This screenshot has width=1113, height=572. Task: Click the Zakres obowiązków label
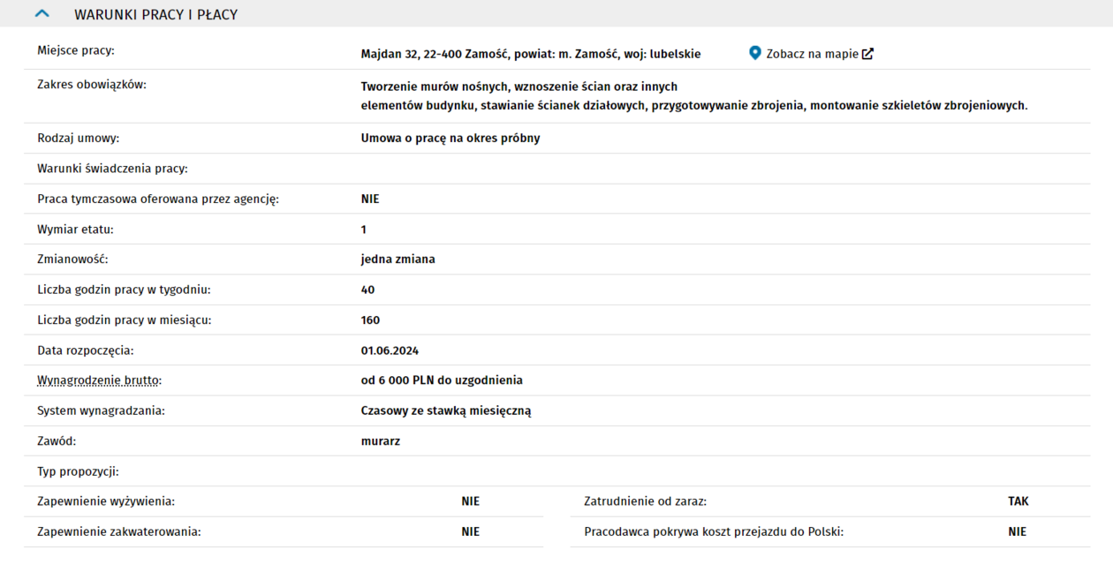tap(92, 85)
